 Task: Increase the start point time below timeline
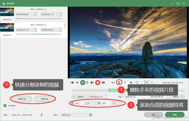[x=106, y=96]
